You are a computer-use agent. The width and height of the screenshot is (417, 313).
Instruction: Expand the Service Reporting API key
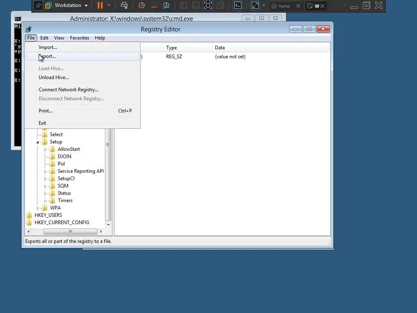click(x=45, y=172)
